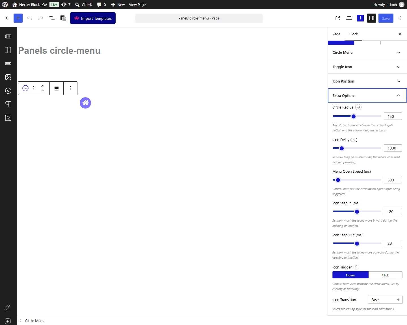Redo the last change
The height and width of the screenshot is (325, 407).
(41, 18)
